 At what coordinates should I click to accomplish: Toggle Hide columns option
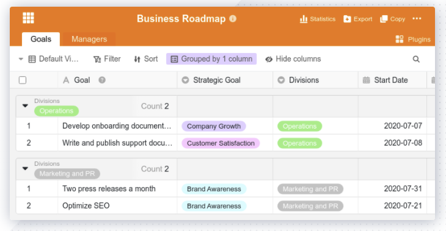(x=293, y=59)
